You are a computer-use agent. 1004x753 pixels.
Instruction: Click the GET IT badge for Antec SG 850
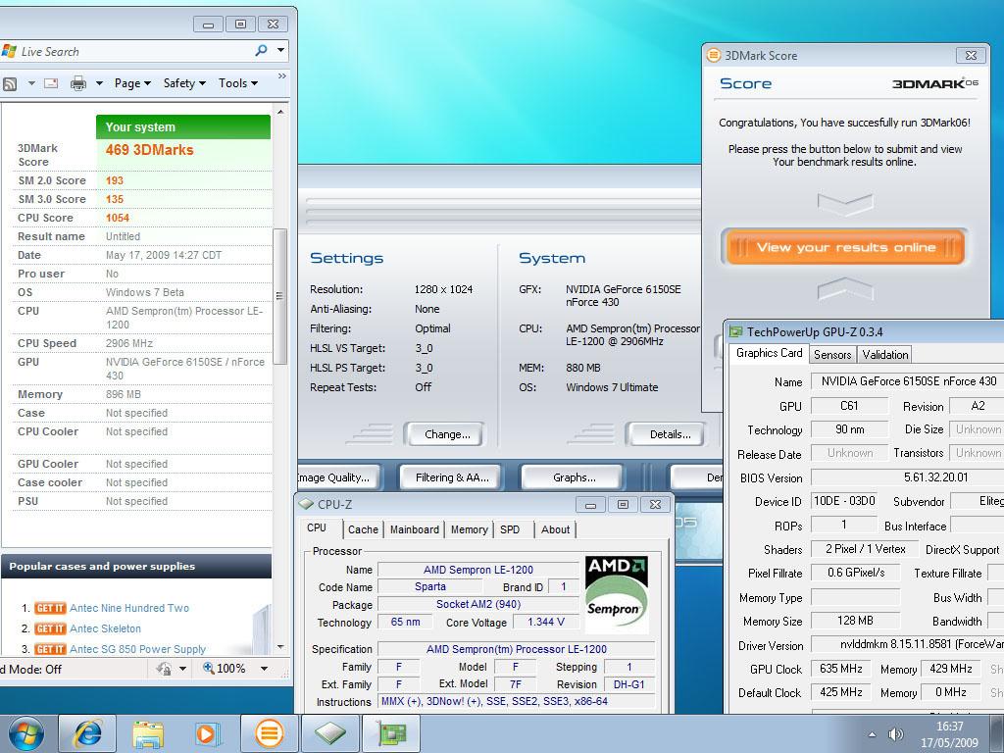tap(50, 649)
